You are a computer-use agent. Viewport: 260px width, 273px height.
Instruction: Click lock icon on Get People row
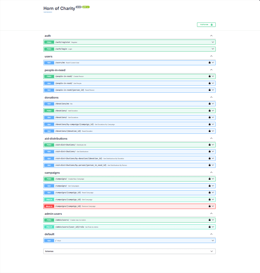tap(209, 83)
